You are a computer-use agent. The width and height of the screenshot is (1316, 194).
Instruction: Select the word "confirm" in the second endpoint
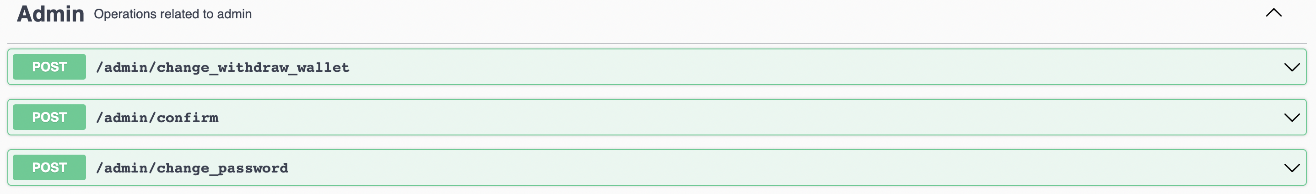pyautogui.click(x=188, y=118)
